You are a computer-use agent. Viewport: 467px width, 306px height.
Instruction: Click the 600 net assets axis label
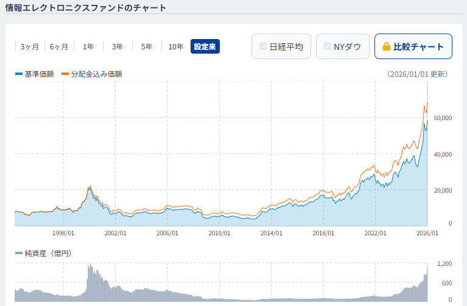click(447, 283)
